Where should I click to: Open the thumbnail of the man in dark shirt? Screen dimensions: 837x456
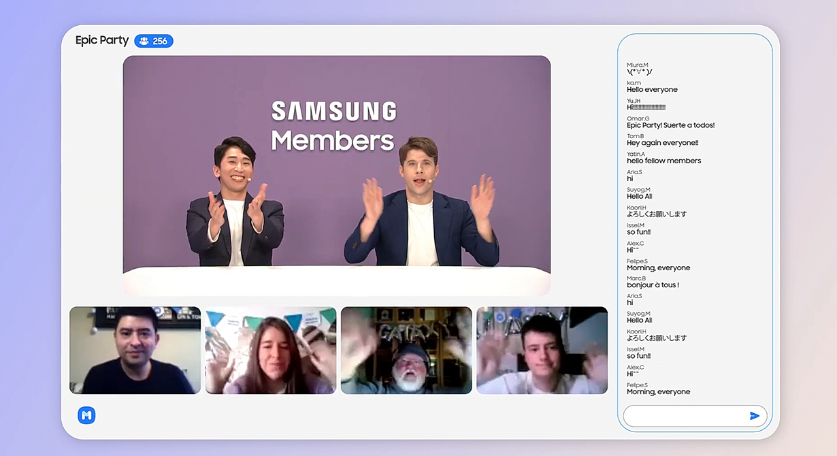135,351
